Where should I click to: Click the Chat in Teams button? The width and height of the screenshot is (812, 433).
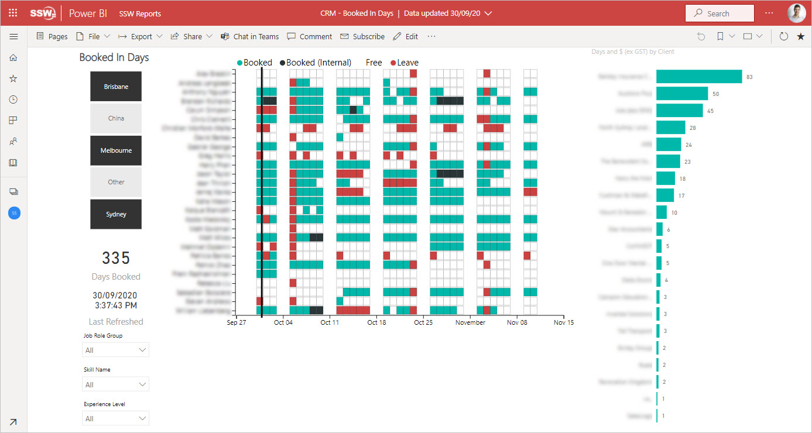(249, 36)
